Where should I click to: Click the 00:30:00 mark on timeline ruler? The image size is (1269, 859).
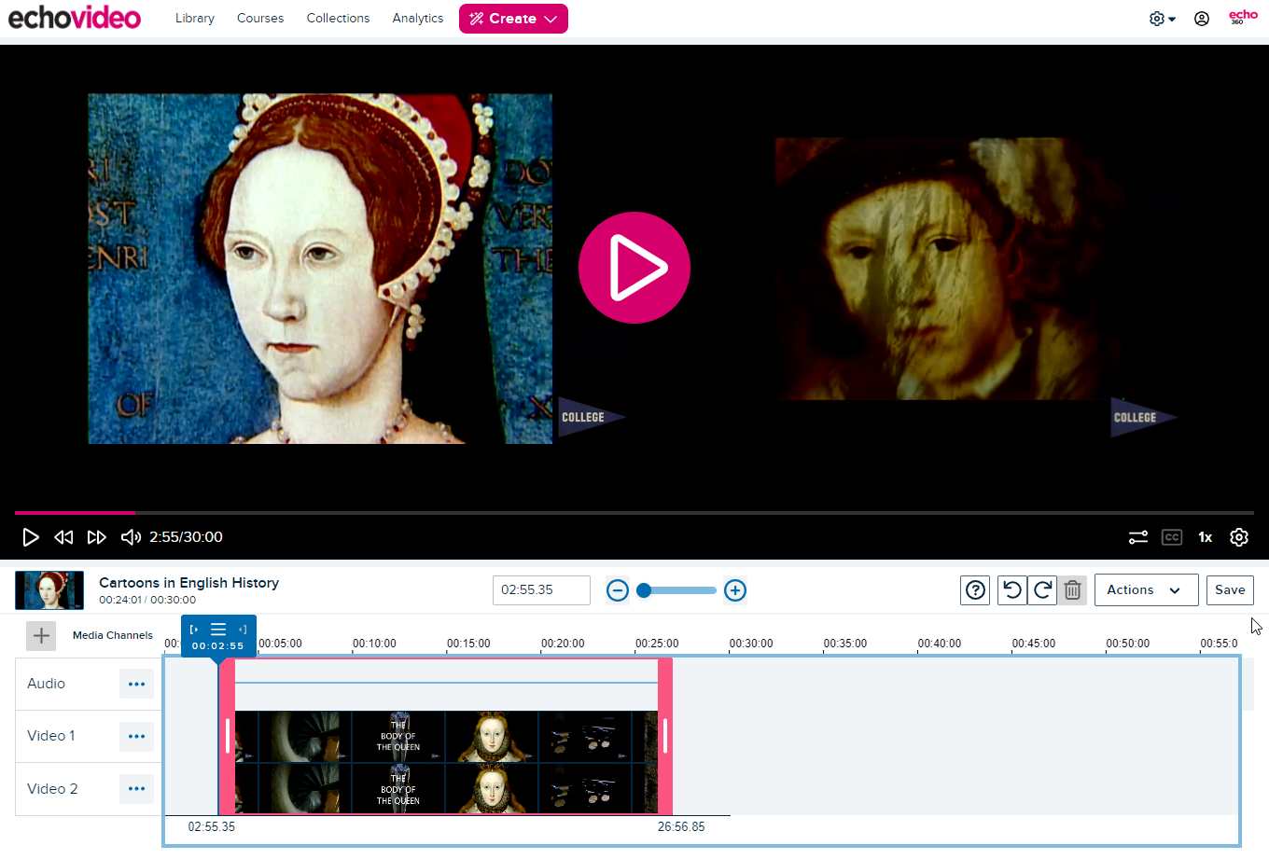[x=751, y=644]
